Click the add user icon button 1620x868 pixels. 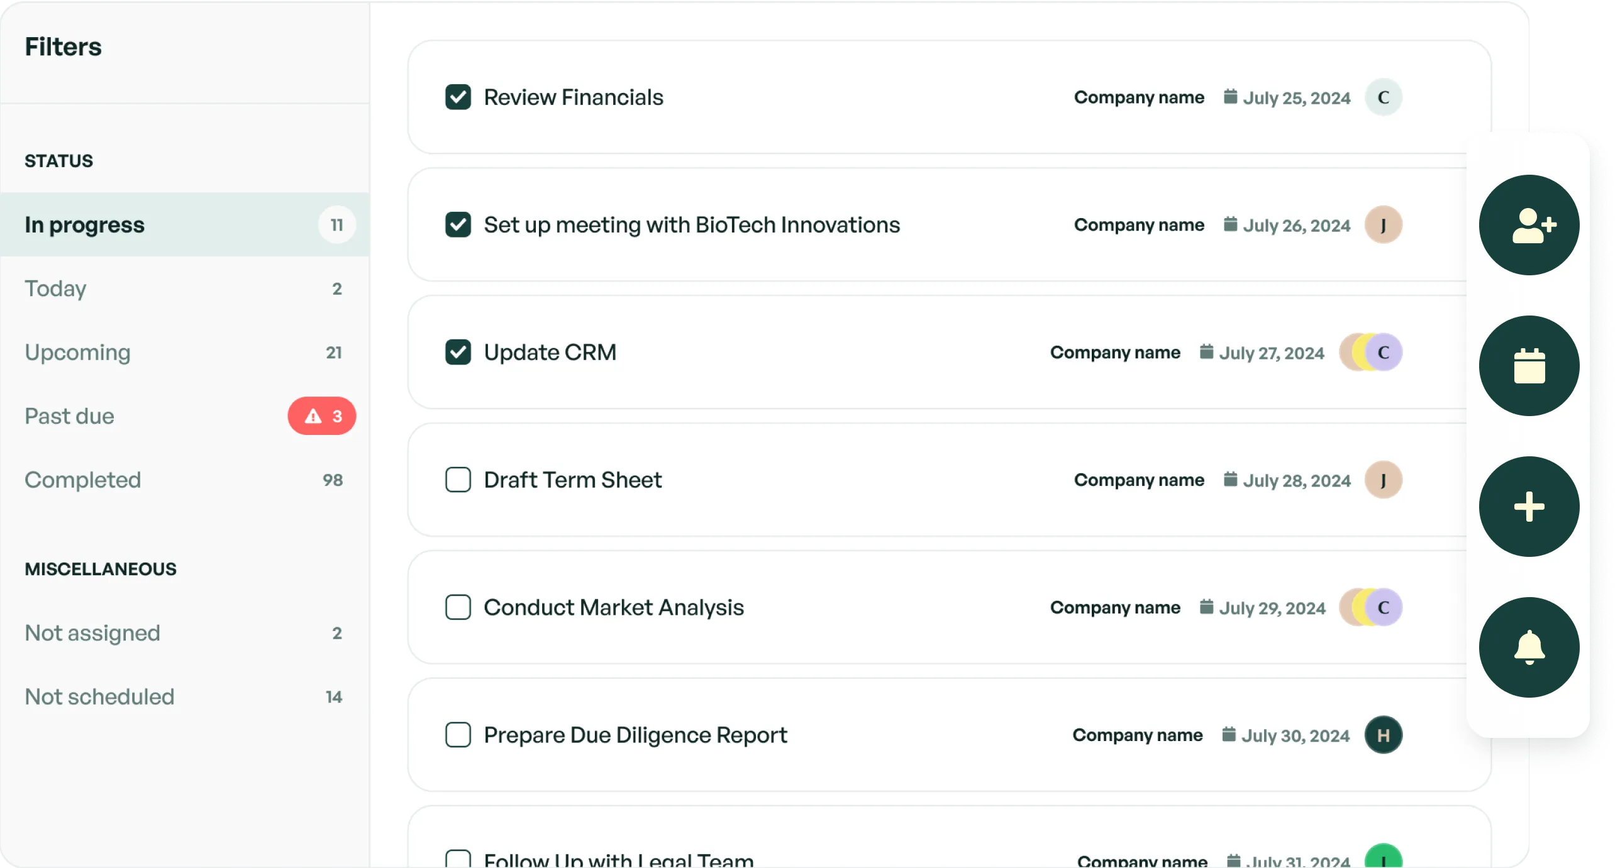point(1529,225)
